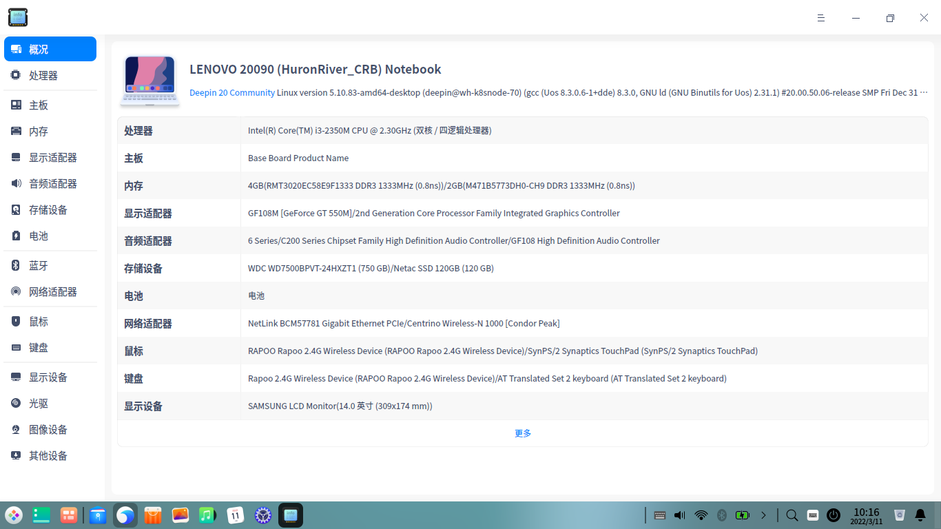The image size is (941, 529).
Task: Click the WDC WD7500BPVT-24HXZT1 storage value
Action: 371,268
